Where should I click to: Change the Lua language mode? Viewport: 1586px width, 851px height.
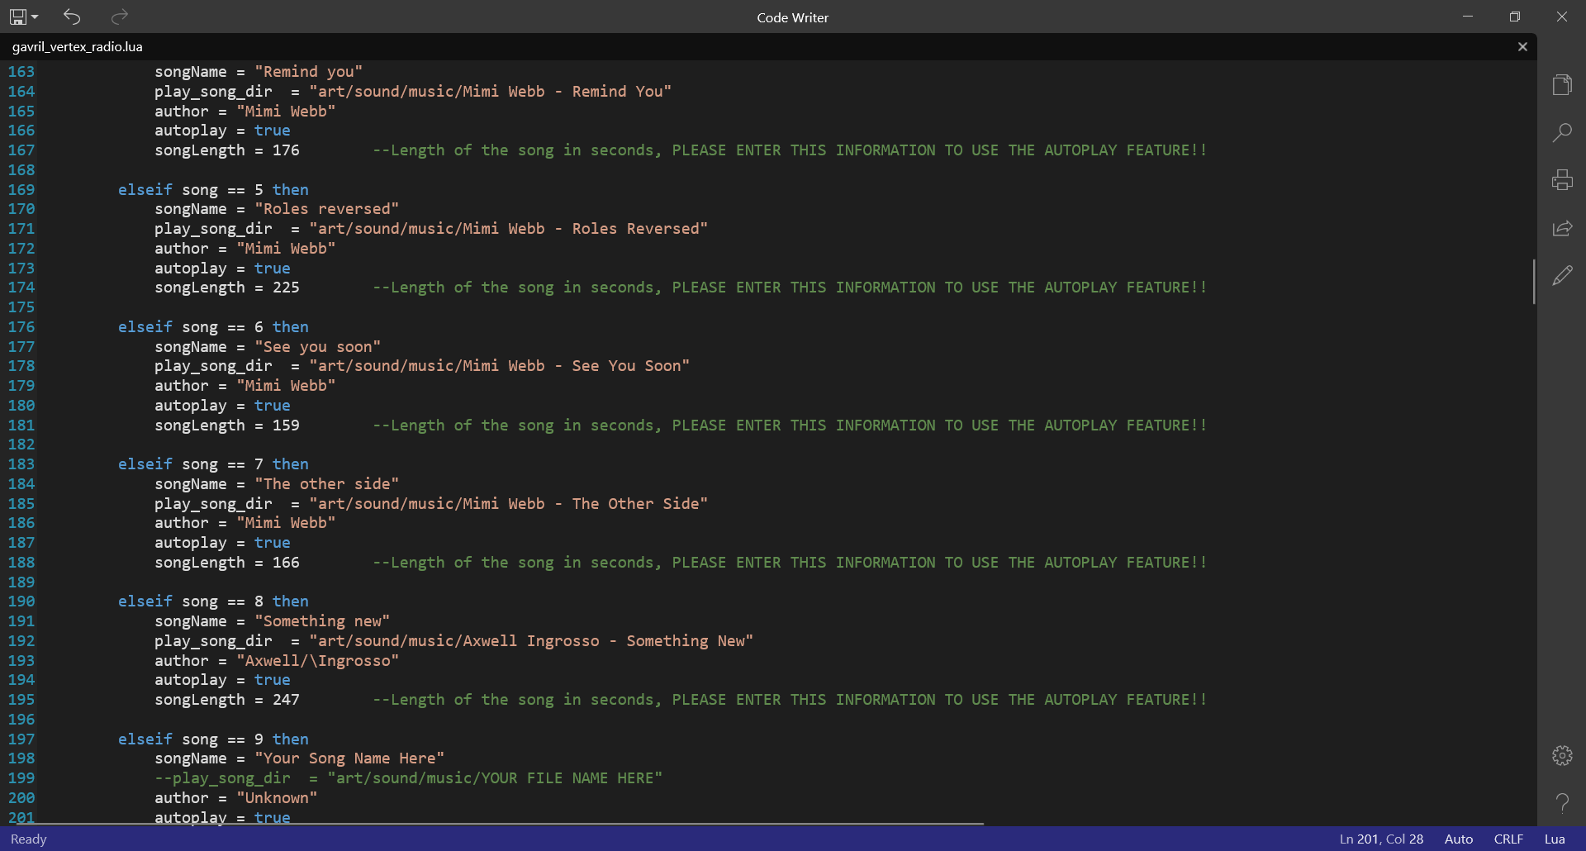[1555, 839]
